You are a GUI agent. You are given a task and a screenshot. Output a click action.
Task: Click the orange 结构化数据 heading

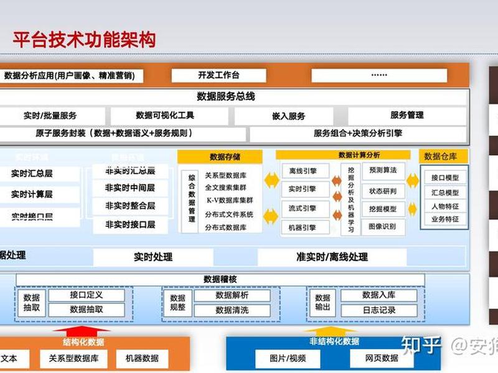coord(83,342)
